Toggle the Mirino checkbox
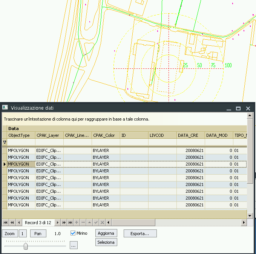The height and width of the screenshot is (254, 256). [73, 233]
